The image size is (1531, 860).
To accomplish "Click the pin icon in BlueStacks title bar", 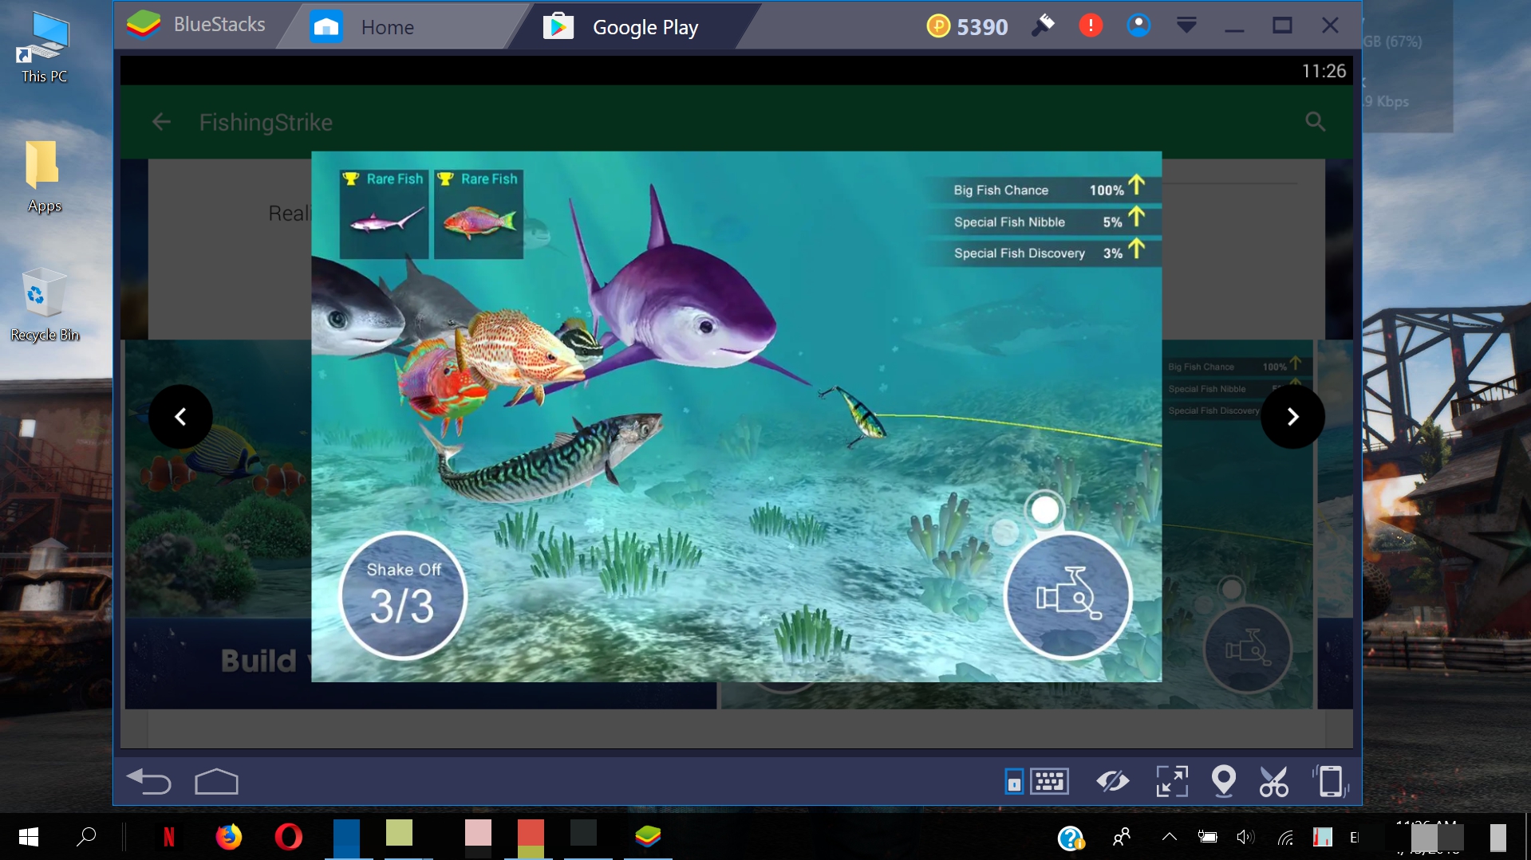I will [1043, 26].
